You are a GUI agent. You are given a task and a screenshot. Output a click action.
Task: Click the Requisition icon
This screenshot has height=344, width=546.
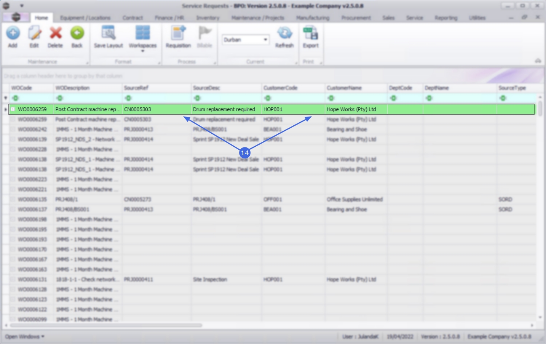click(x=178, y=33)
